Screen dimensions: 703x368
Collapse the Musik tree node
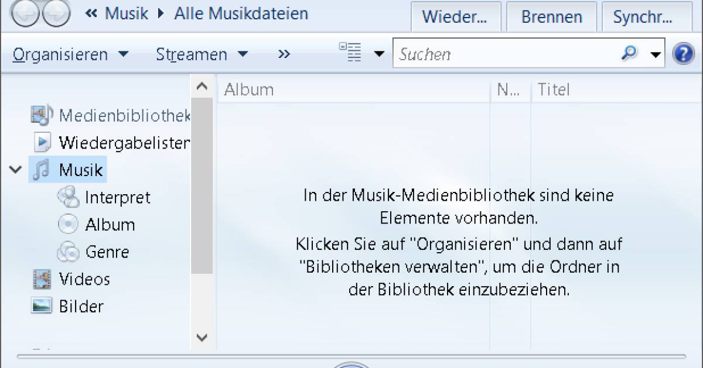(14, 169)
